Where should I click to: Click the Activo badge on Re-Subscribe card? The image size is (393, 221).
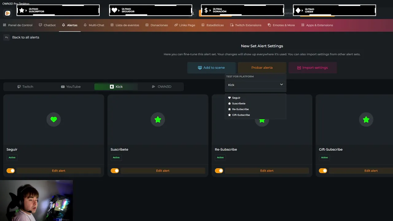(x=220, y=157)
